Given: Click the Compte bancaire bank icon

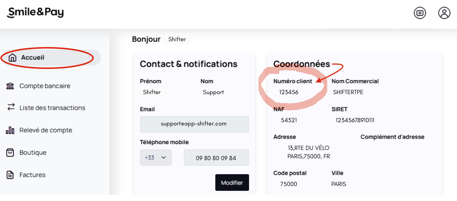Looking at the screenshot, I should (10, 86).
